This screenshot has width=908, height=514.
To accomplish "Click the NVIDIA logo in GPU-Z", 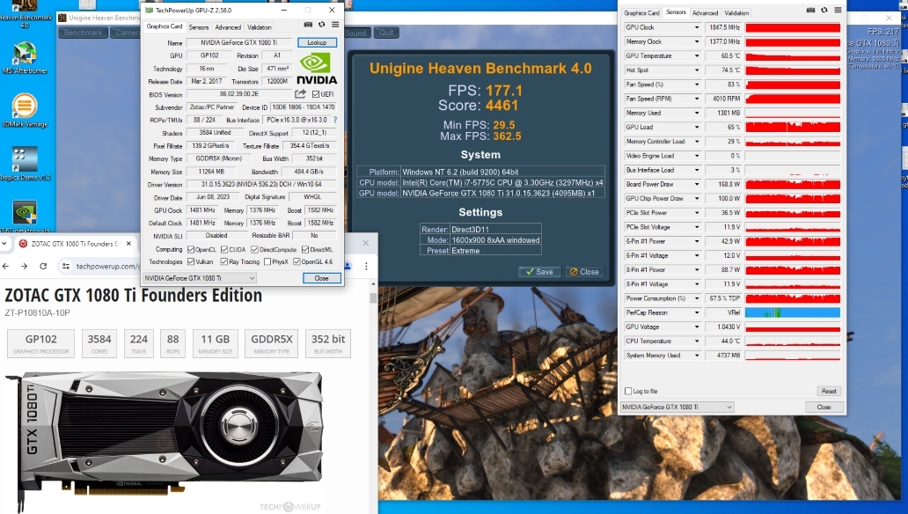I will pyautogui.click(x=317, y=69).
